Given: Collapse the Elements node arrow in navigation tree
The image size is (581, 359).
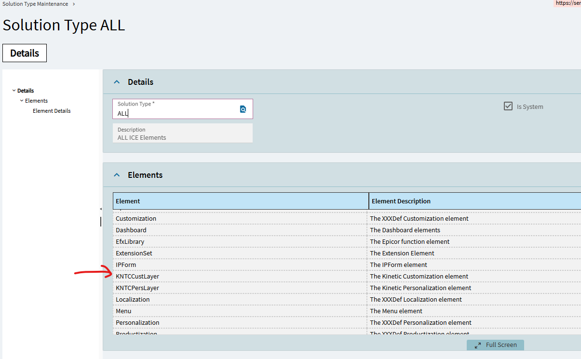Looking at the screenshot, I should click(22, 101).
